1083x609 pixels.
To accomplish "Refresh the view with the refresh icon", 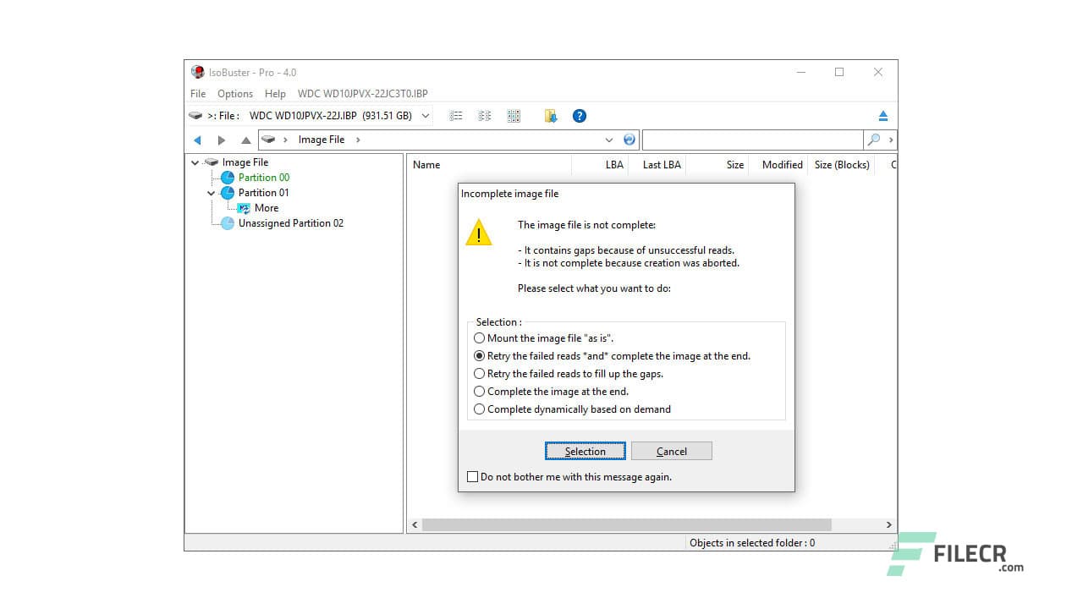I will 629,139.
